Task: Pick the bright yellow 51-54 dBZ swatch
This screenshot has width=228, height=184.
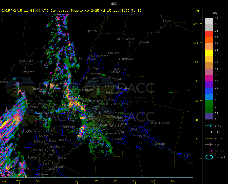Action: pyautogui.click(x=209, y=53)
